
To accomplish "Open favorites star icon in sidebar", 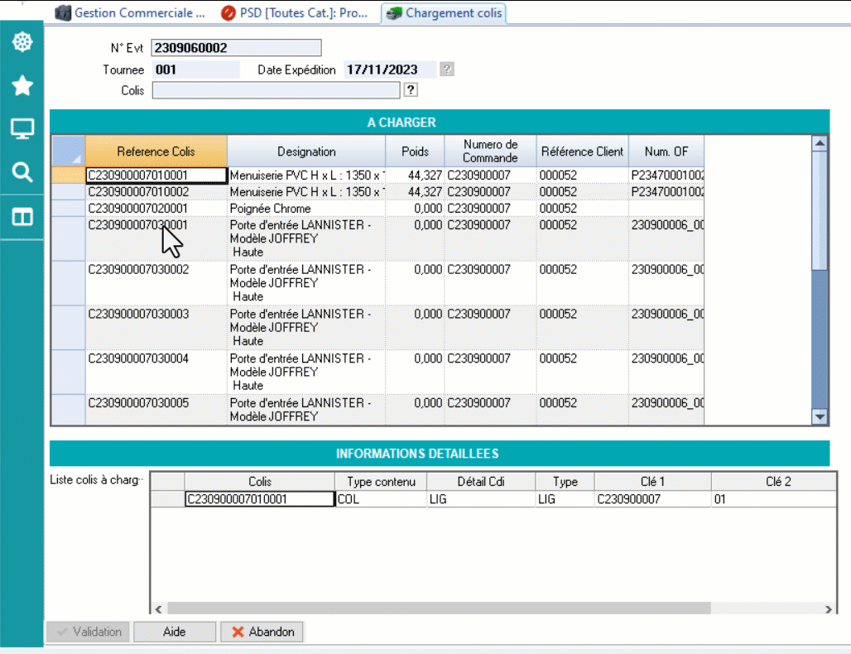I will click(22, 85).
